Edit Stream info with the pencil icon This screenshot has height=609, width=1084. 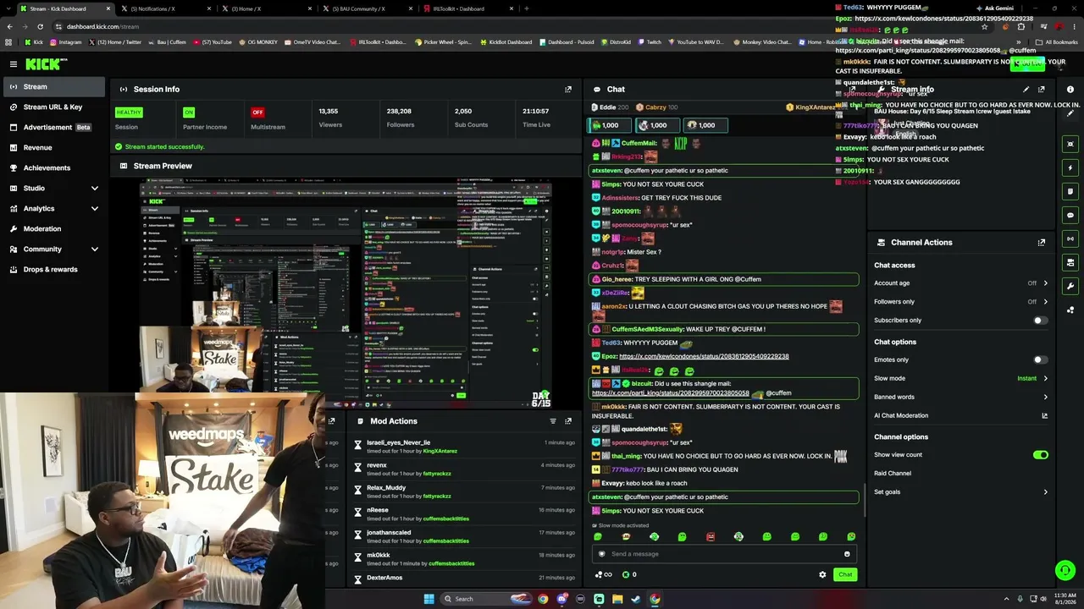[x=1026, y=89]
